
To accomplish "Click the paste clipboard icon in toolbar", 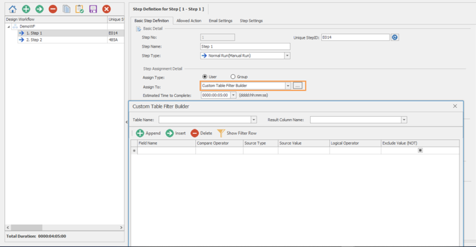I will click(80, 9).
